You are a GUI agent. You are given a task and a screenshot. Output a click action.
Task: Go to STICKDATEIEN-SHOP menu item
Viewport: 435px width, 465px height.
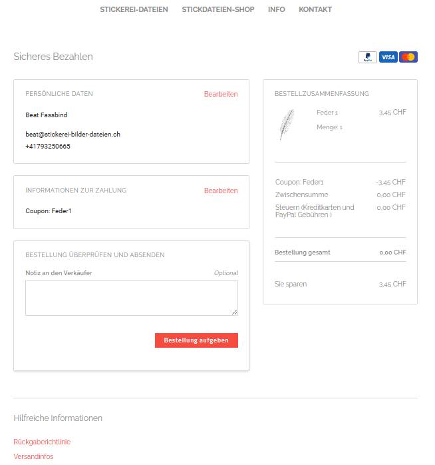point(218,9)
